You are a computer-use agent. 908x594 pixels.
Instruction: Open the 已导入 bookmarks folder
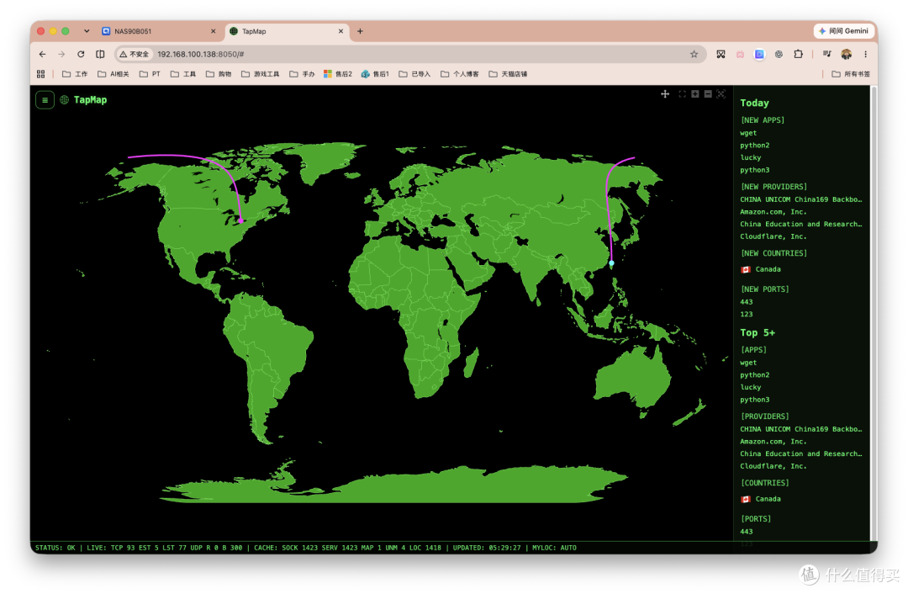point(414,73)
